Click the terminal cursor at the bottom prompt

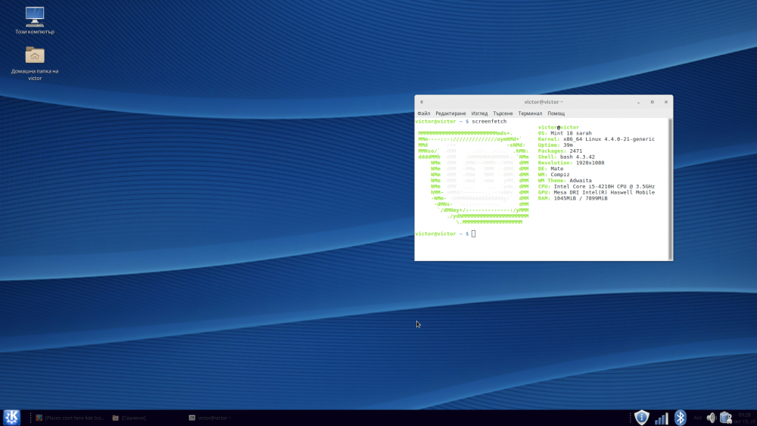[474, 234]
